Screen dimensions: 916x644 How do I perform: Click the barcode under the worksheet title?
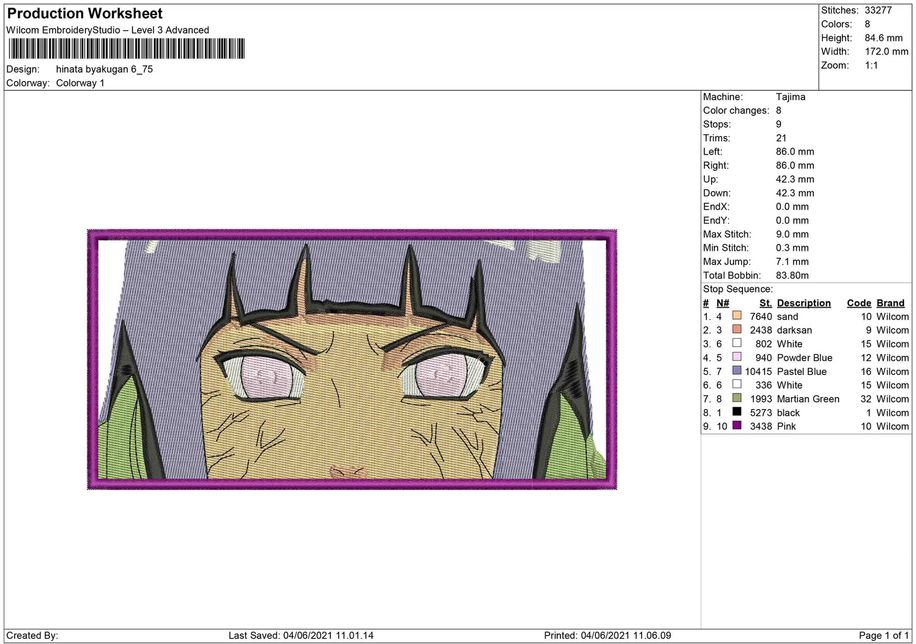pyautogui.click(x=126, y=49)
